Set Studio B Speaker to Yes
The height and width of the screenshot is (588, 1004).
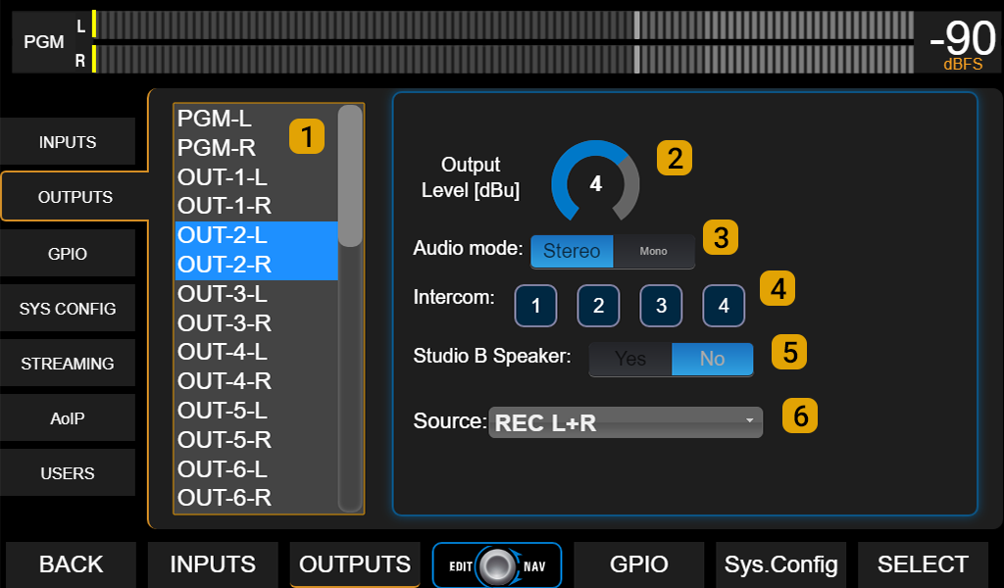point(630,359)
